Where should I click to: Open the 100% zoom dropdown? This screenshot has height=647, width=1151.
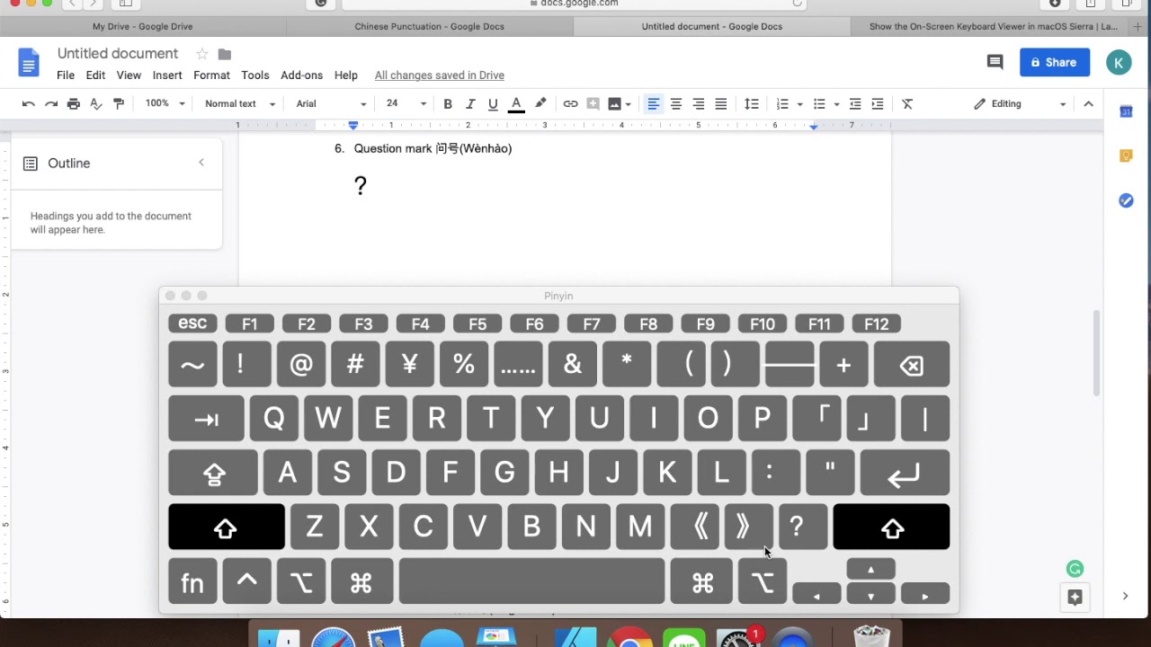pyautogui.click(x=165, y=104)
